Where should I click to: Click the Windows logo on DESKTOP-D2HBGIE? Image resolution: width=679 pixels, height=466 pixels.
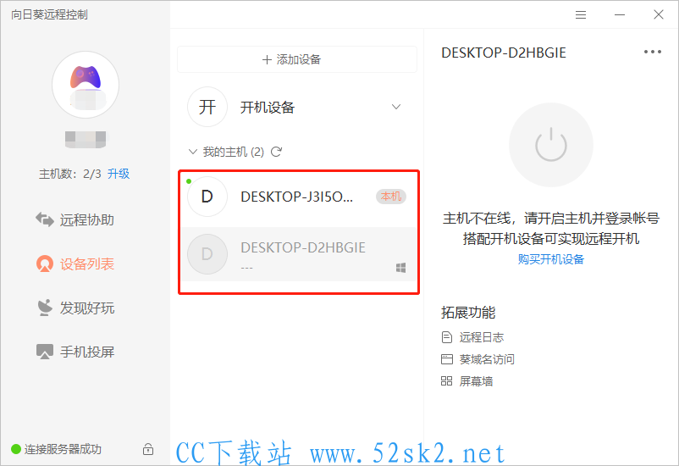401,268
